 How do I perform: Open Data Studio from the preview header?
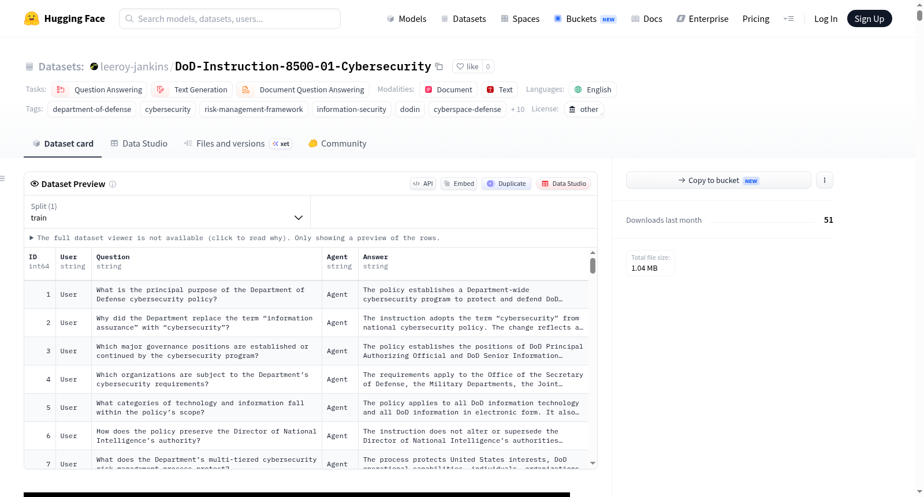(564, 184)
